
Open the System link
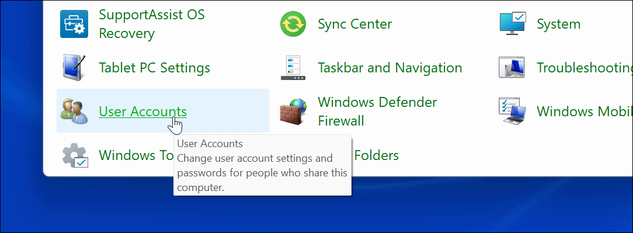[558, 24]
